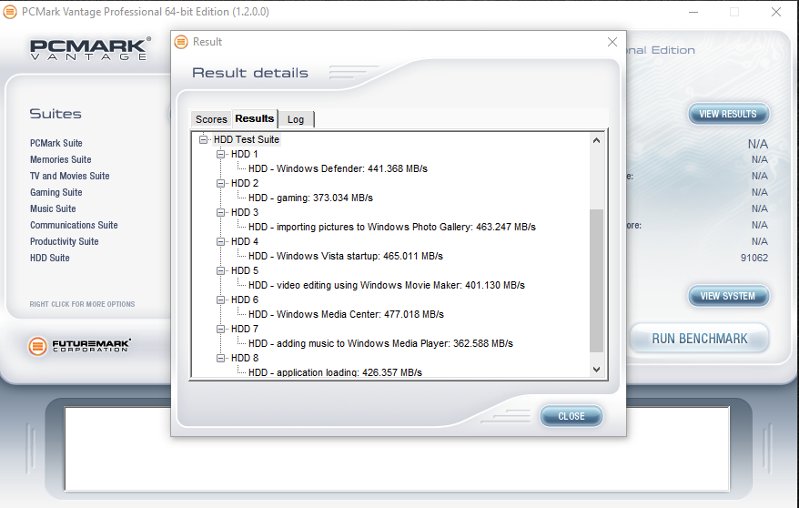Select PCMark Suite in Suites list
The image size is (799, 508).
(x=56, y=143)
